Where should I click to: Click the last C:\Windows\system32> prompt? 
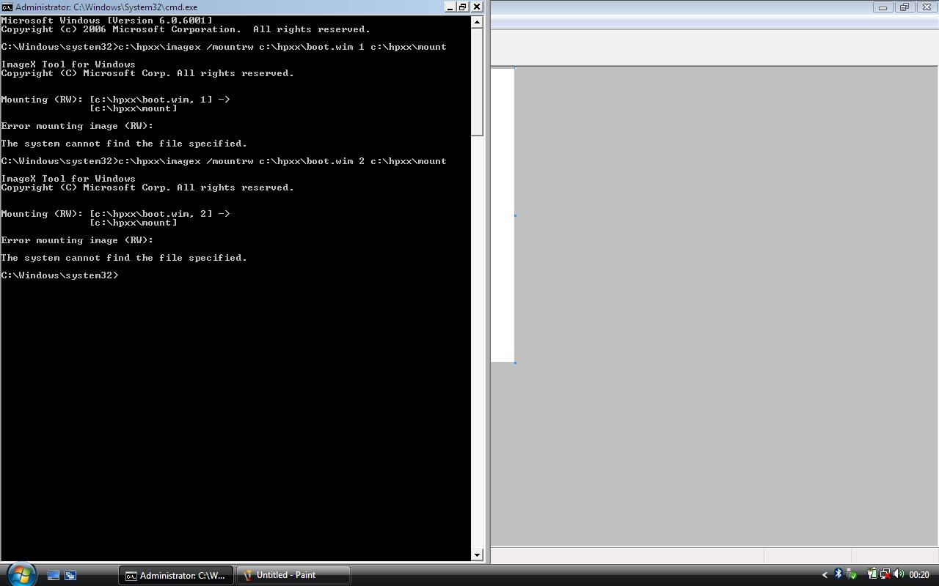click(x=59, y=275)
